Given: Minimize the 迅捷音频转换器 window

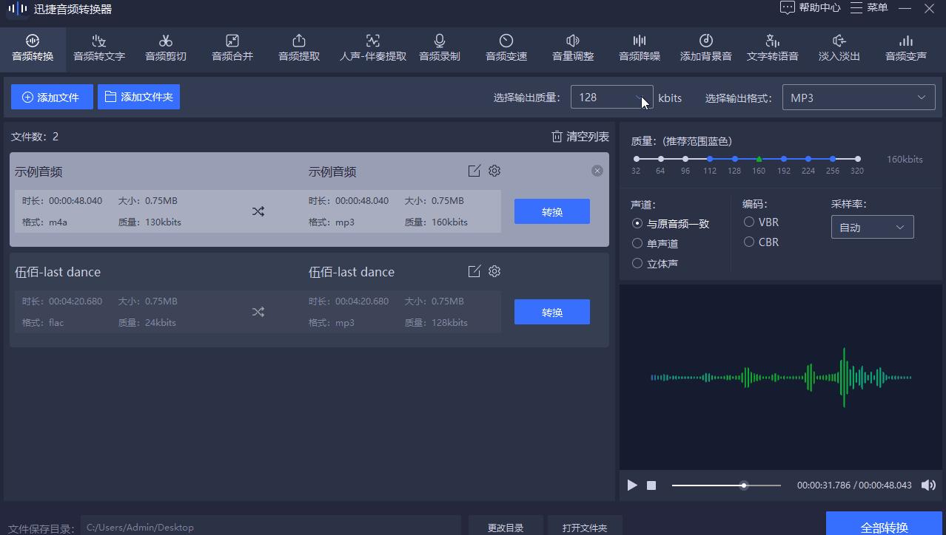Looking at the screenshot, I should point(905,8).
